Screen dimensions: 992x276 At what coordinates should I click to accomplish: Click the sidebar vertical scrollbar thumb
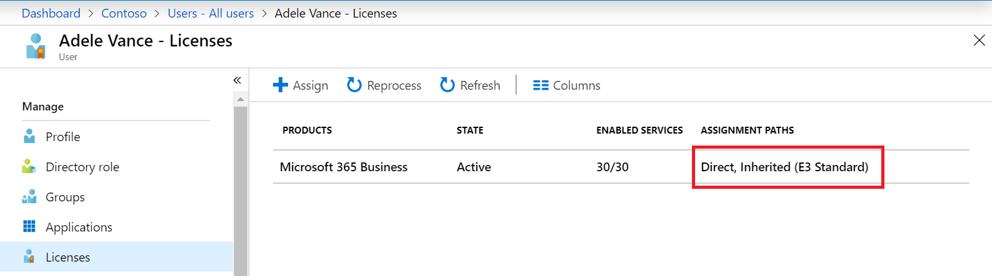pyautogui.click(x=240, y=191)
